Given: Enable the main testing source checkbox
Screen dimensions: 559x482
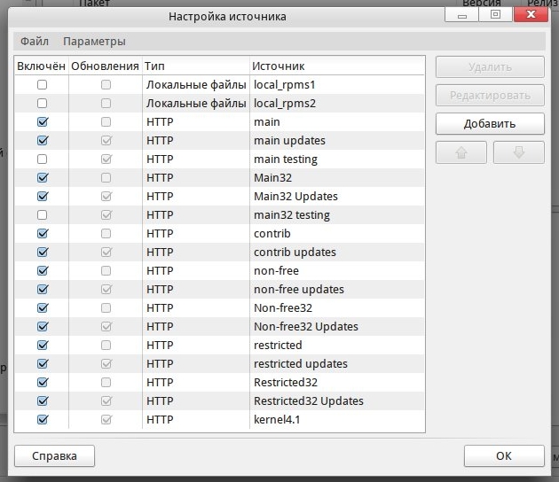Looking at the screenshot, I should (x=42, y=159).
